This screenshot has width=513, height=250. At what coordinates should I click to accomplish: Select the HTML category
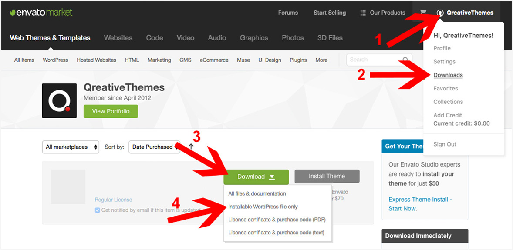(x=132, y=60)
